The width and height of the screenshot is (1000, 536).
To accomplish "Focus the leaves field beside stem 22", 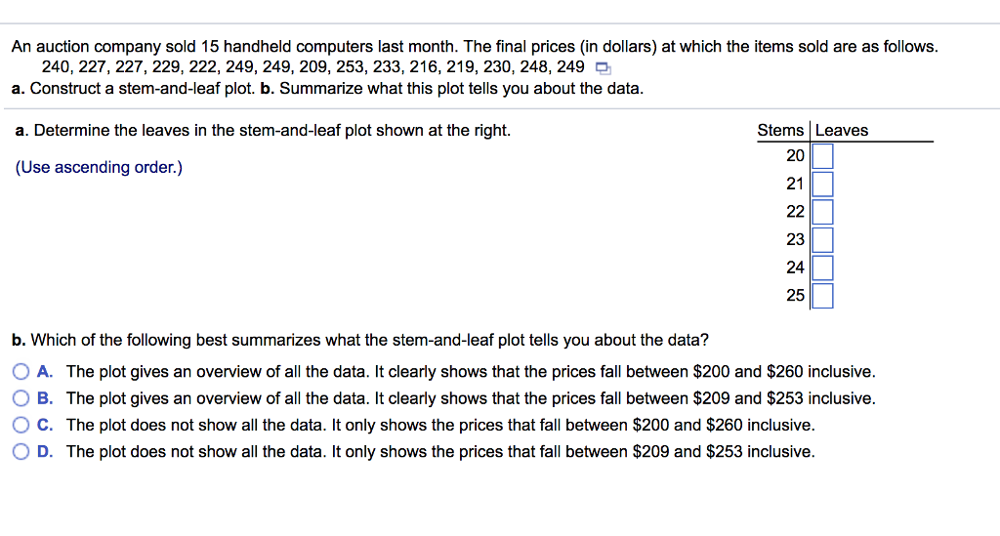I will pos(822,212).
